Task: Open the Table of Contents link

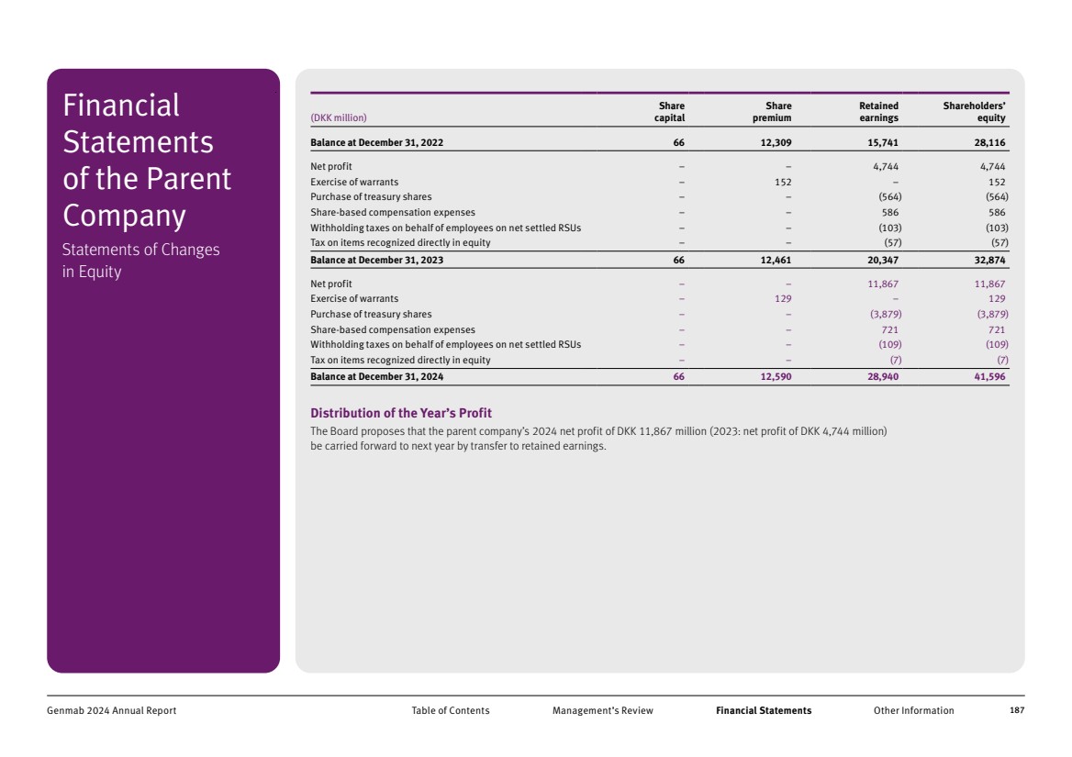Action: click(x=450, y=710)
